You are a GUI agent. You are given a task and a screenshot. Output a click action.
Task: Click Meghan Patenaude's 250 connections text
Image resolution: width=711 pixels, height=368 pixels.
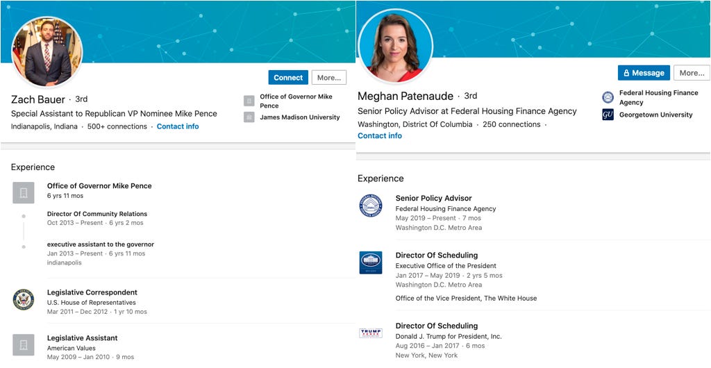coord(512,124)
